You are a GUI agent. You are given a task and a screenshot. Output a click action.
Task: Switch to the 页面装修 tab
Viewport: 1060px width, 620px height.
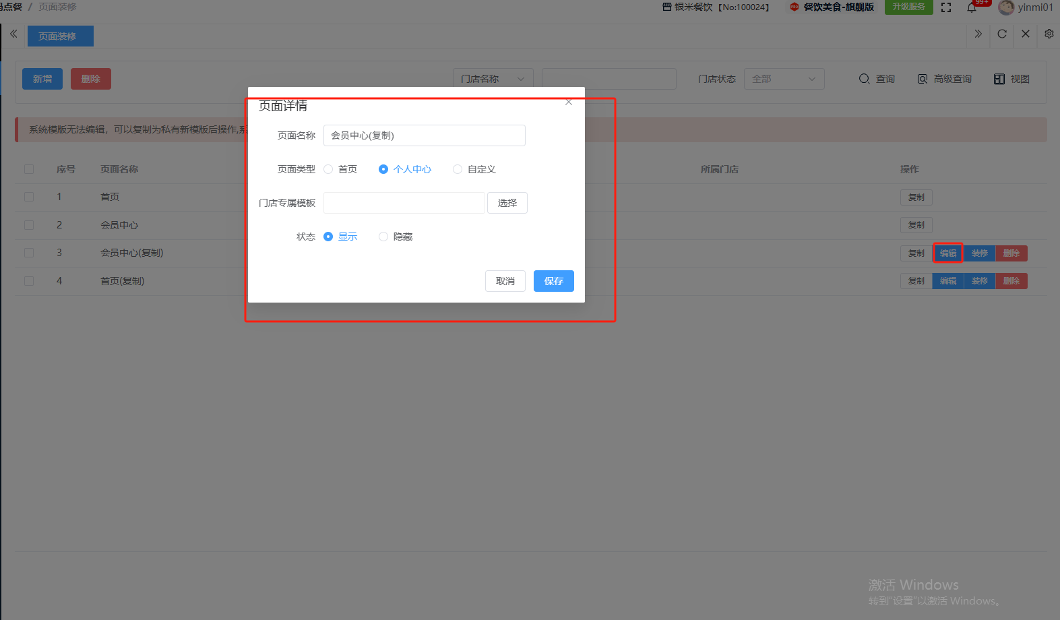click(x=60, y=36)
